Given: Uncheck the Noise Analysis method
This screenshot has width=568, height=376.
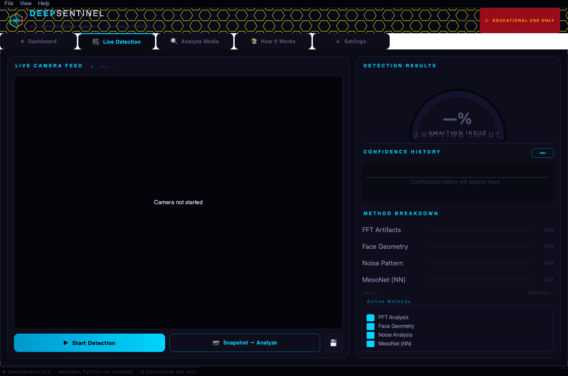Looking at the screenshot, I should (371, 335).
